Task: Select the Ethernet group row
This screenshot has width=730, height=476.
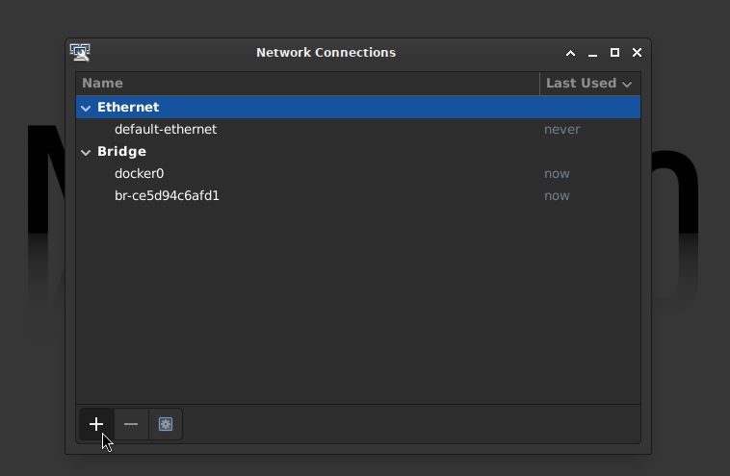Action: [x=358, y=107]
